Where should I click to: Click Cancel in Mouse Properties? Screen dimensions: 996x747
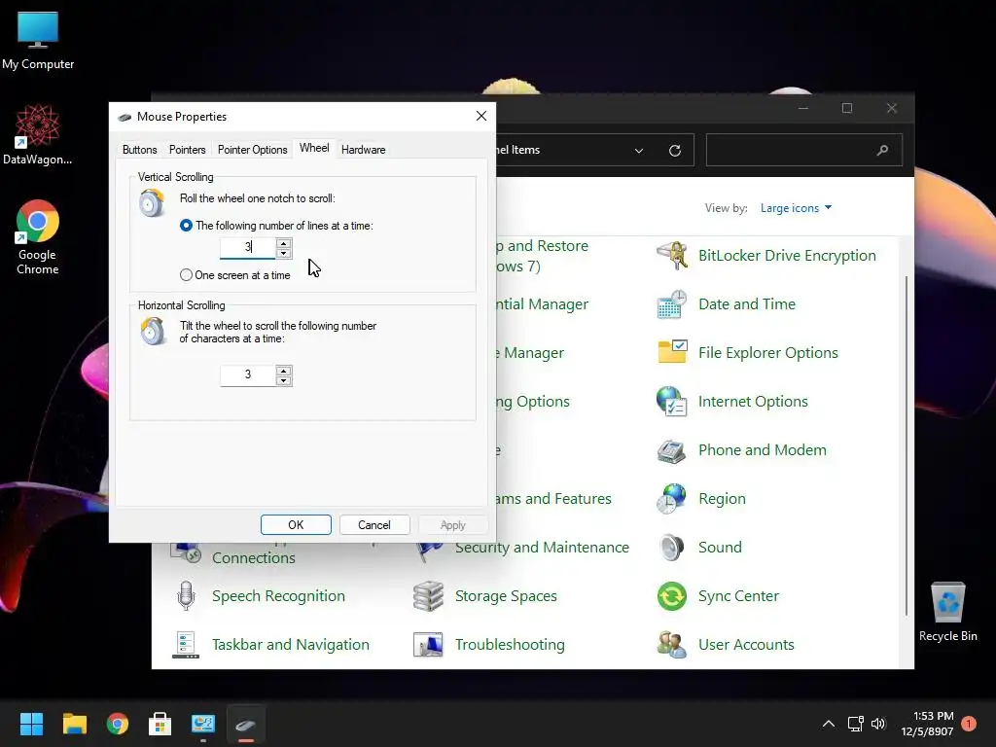click(x=374, y=525)
